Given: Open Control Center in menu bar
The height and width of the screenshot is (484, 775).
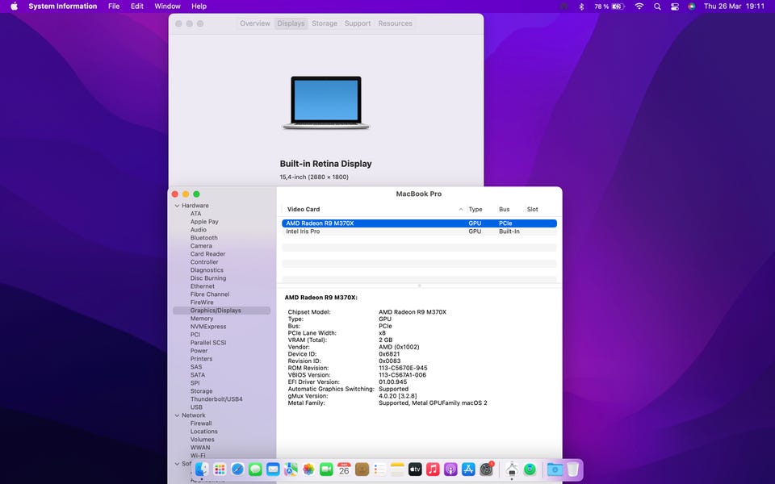Looking at the screenshot, I should click(674, 6).
